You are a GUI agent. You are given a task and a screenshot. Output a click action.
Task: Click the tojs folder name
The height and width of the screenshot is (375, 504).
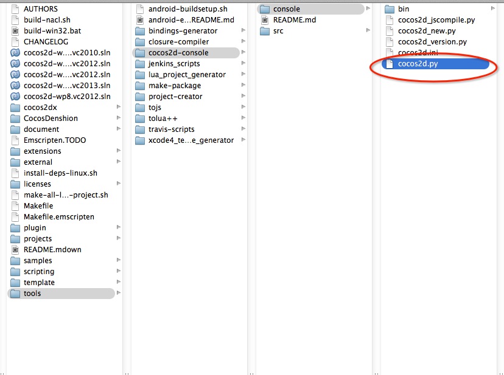click(x=155, y=108)
